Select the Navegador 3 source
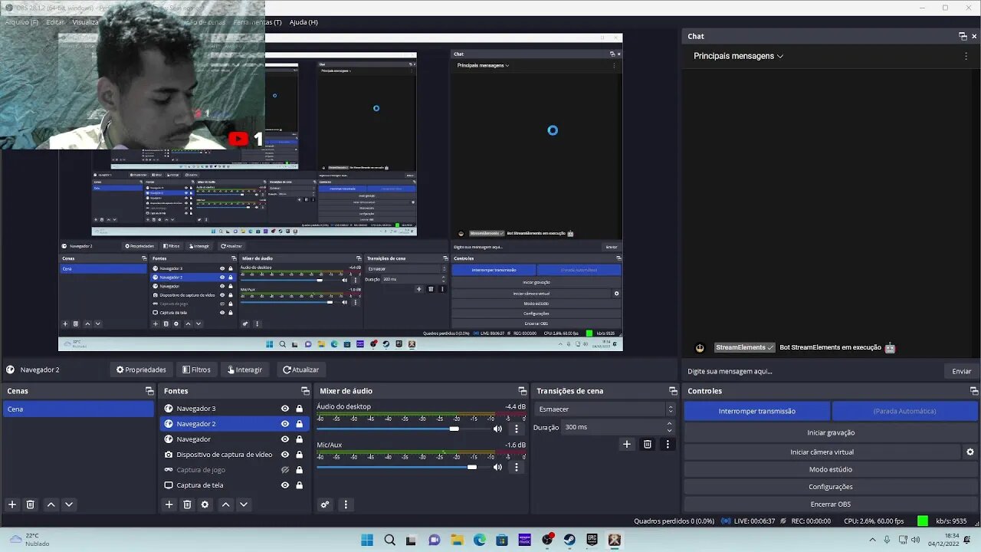 click(x=196, y=409)
